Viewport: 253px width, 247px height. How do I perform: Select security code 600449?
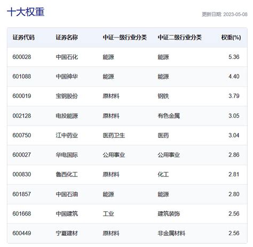click(22, 233)
